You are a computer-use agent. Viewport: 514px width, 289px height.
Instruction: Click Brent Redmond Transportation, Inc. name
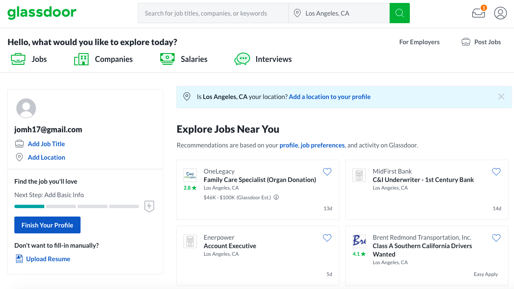point(422,237)
